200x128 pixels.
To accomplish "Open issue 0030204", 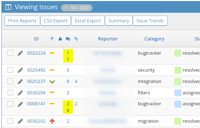I will 37,93.
